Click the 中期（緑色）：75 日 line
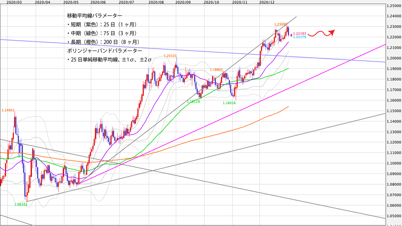This screenshot has width=402, height=226. point(102,33)
